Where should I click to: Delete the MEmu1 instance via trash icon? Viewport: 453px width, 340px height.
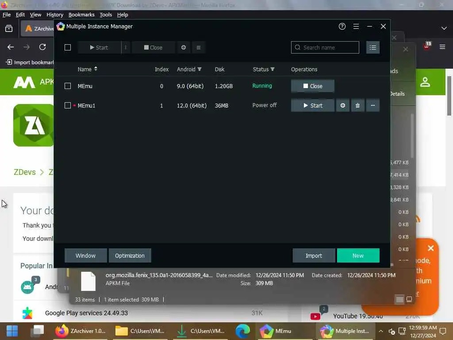click(x=357, y=105)
